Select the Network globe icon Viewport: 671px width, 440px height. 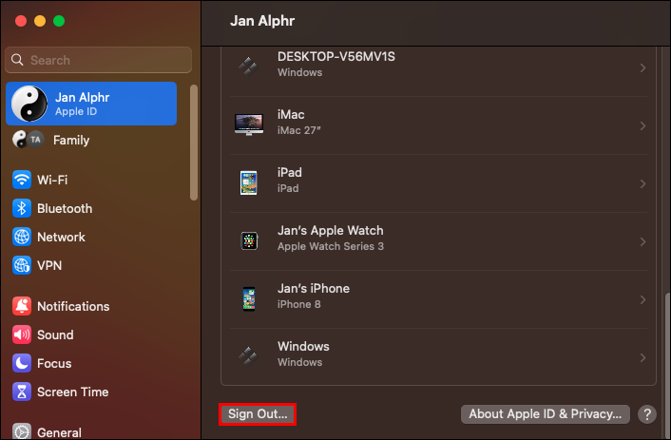22,237
